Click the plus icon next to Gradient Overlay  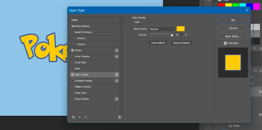pos(117,81)
